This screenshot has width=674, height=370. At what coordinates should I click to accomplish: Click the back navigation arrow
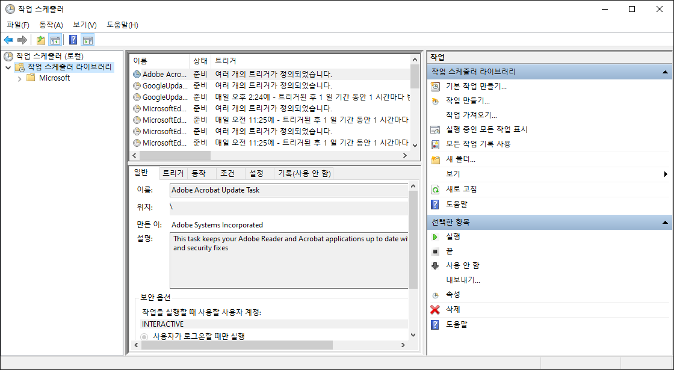[x=8, y=40]
